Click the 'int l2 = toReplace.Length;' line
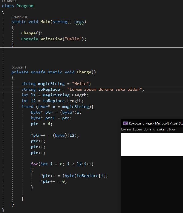Viewport: 183px width, 213px height. point(52,101)
